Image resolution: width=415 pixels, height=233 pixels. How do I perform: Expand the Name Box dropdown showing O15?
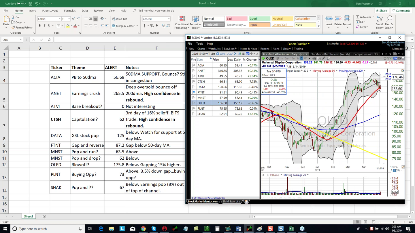point(21,40)
